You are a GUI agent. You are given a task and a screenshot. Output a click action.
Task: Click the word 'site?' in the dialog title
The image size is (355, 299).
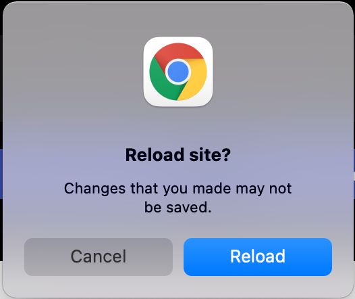[x=210, y=155]
